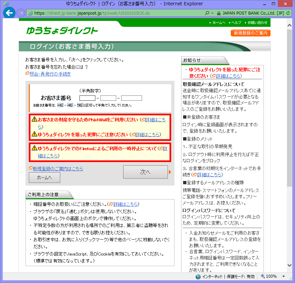Click the ご利用上の注意 tab heading
Viewport: 295px width, 283px height.
(x=49, y=195)
